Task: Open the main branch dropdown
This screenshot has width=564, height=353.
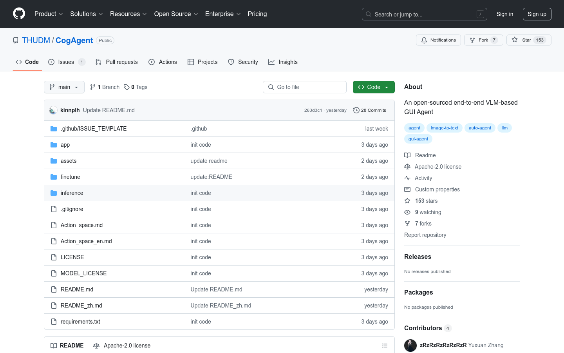Action: tap(64, 87)
